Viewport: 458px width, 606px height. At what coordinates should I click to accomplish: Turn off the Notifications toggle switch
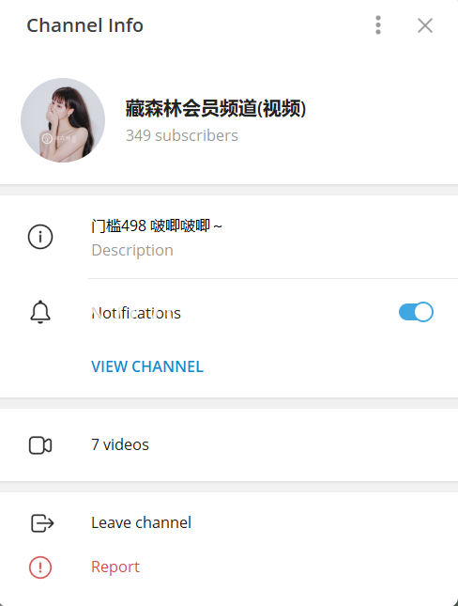(416, 312)
